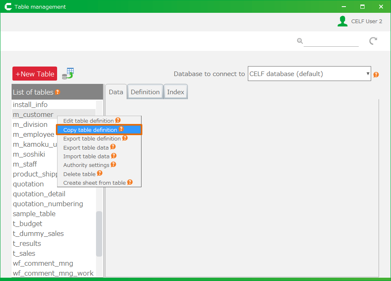Choose Export table data from context menu

pos(86,148)
